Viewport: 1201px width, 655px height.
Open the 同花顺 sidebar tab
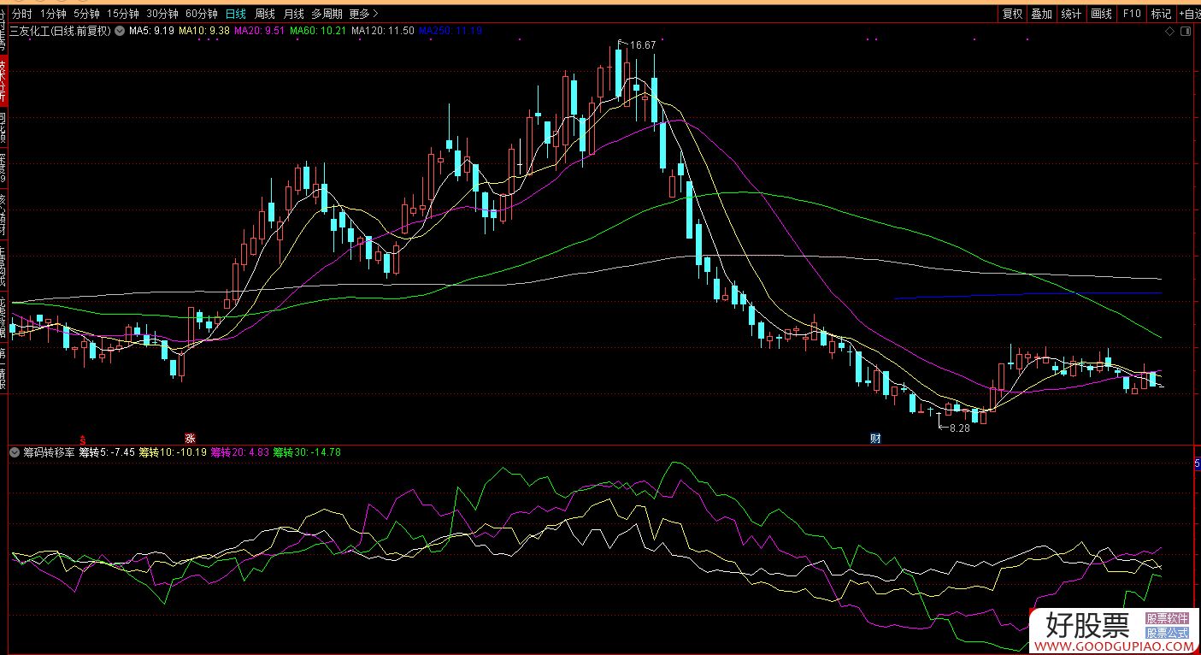[3, 127]
